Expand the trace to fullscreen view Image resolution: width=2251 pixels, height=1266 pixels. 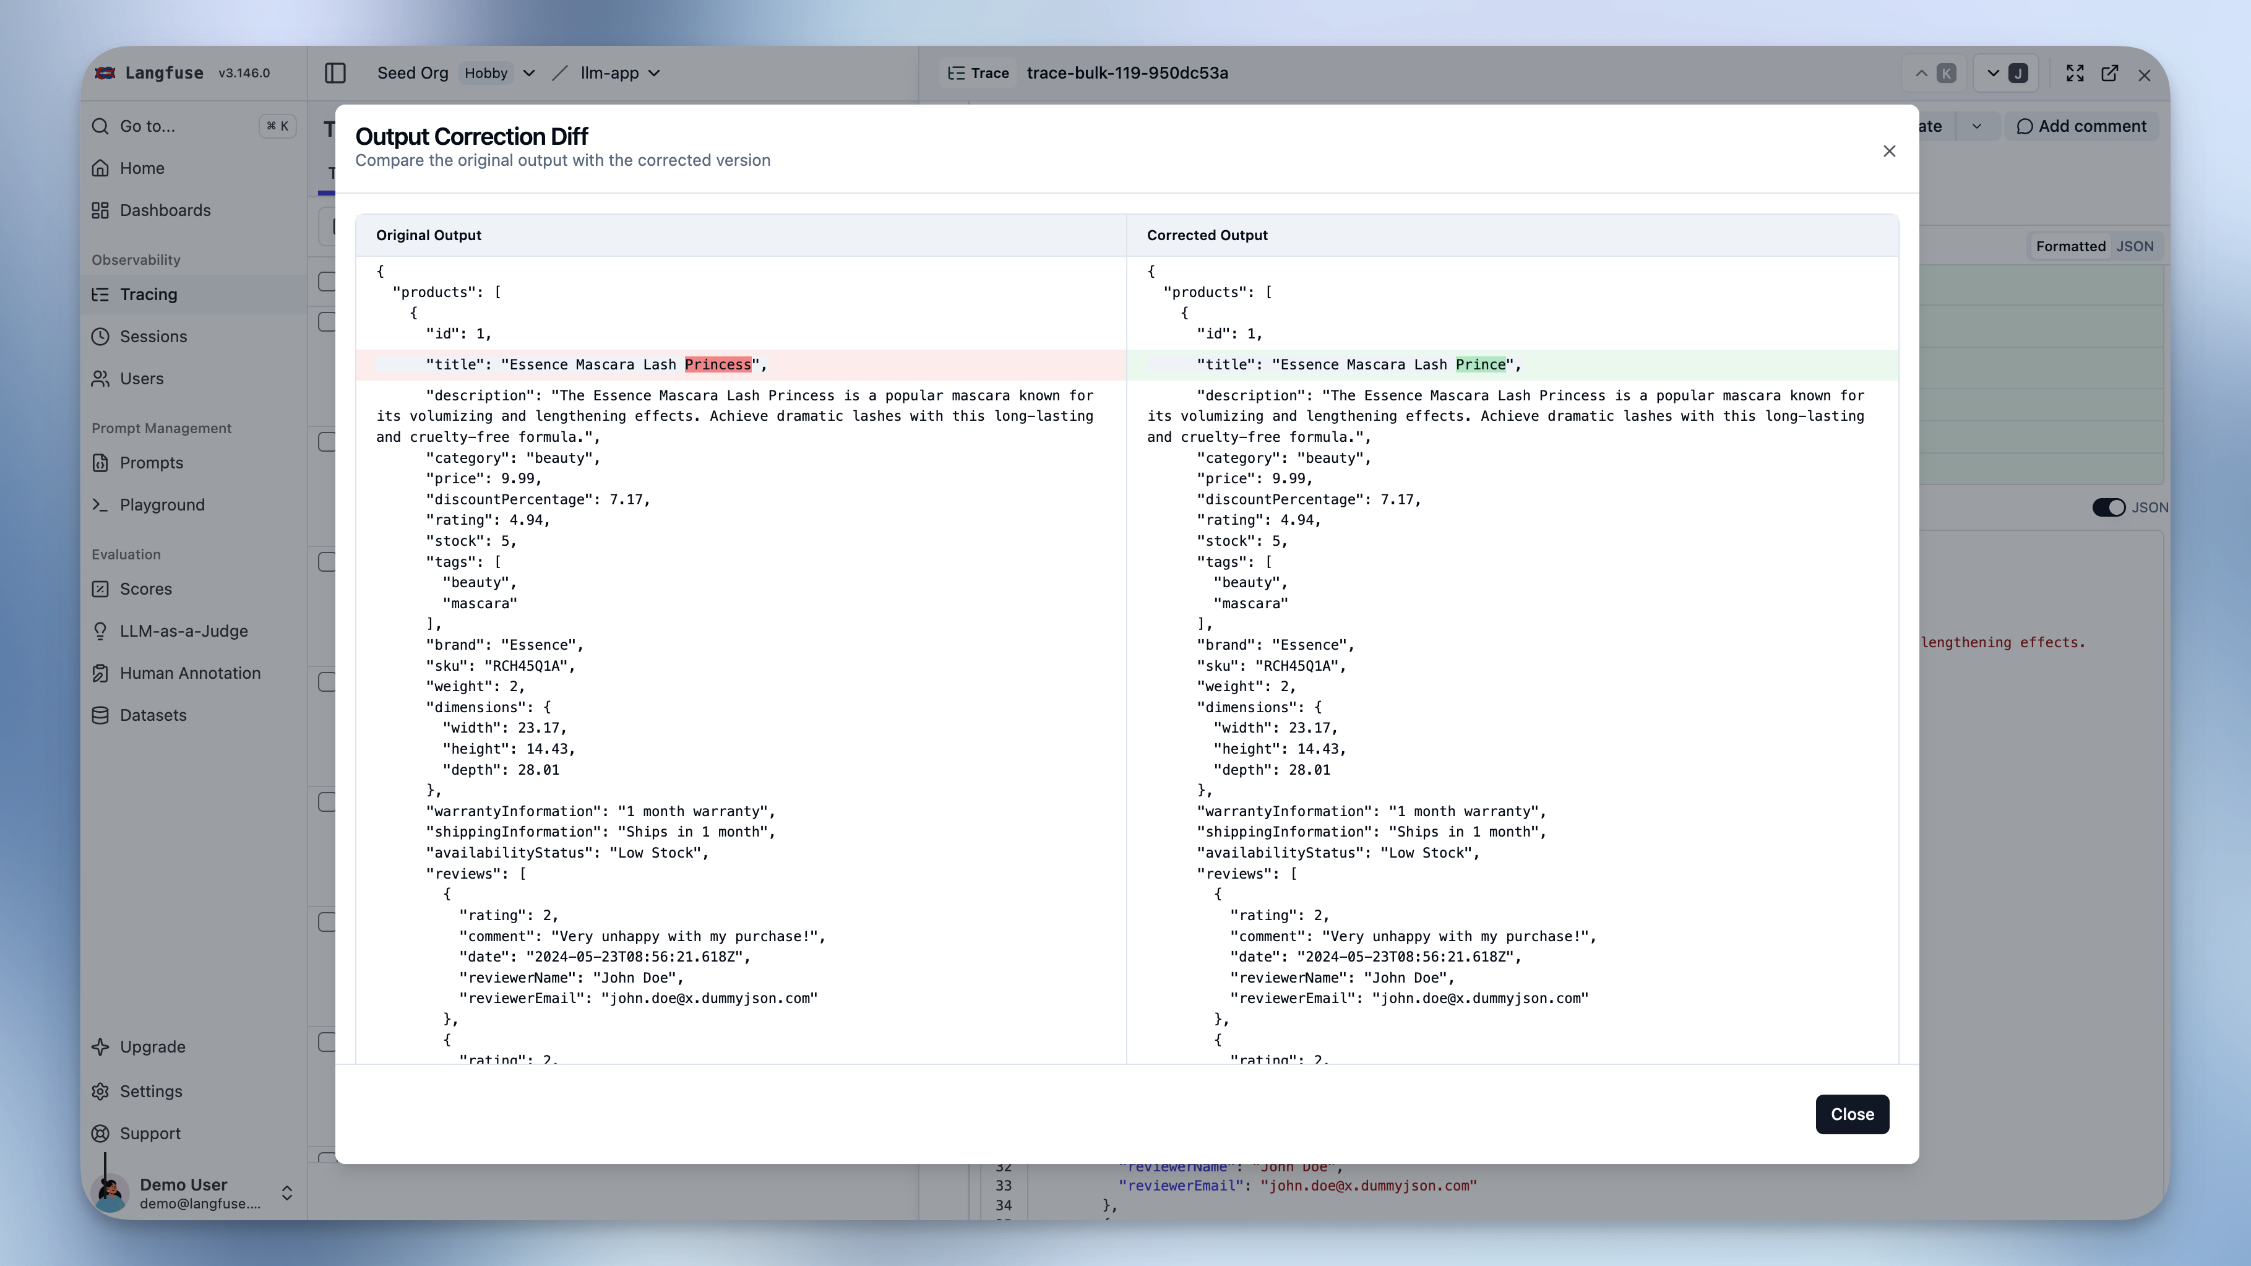(x=2075, y=74)
